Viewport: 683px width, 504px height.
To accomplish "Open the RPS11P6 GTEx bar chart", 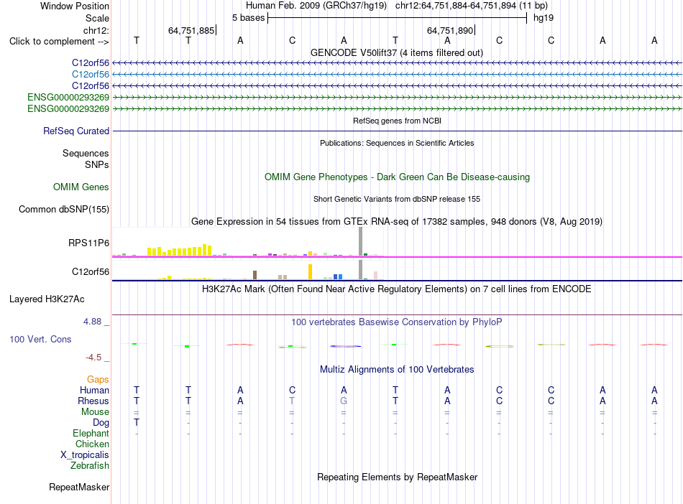I will (x=248, y=242).
